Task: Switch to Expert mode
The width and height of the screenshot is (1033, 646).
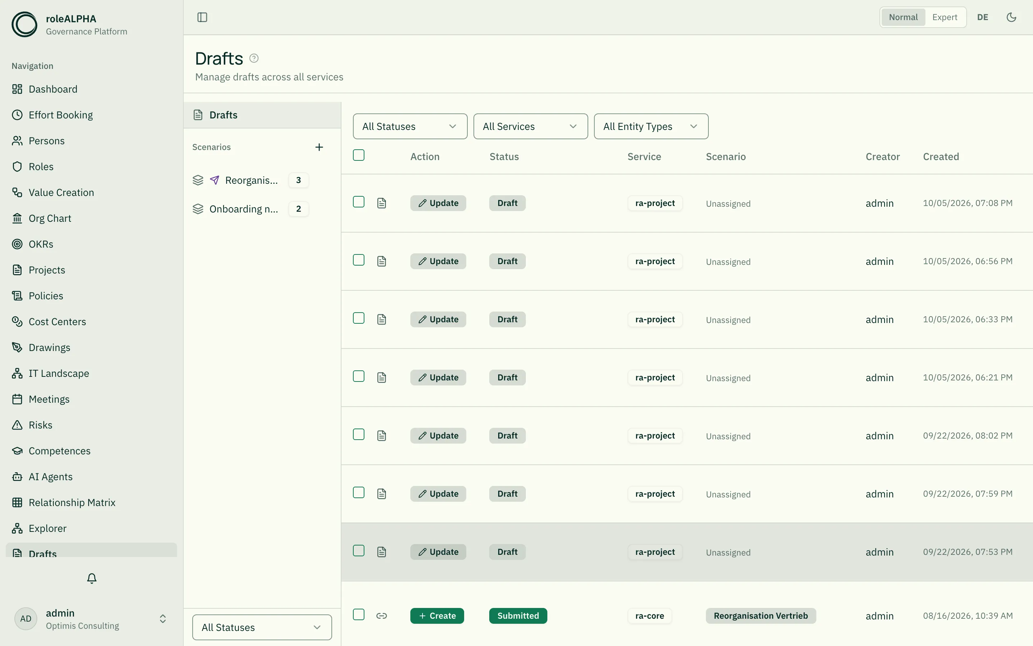Action: 945,17
